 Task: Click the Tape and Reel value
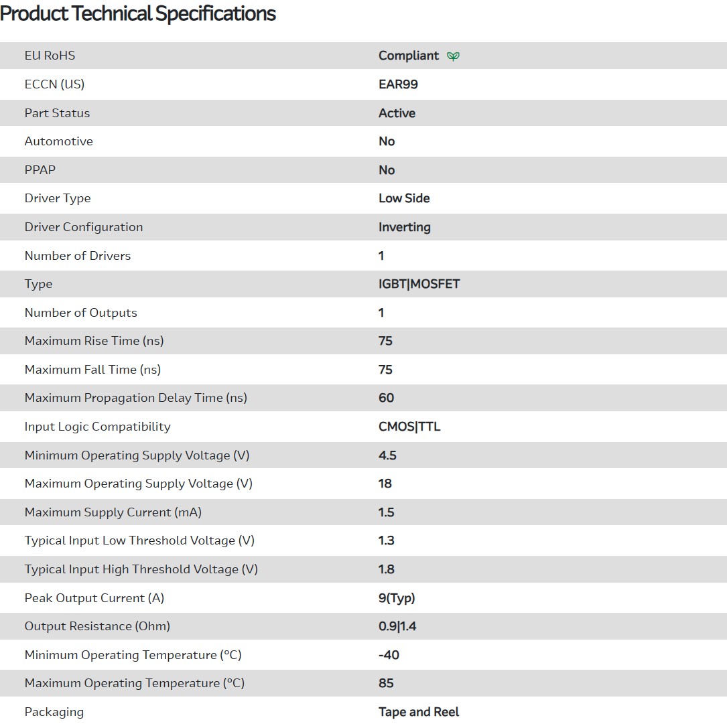pos(419,712)
